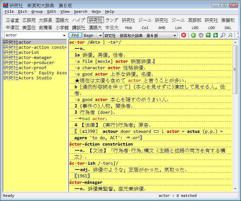Select the 小学館 dictionary button

tap(62, 28)
